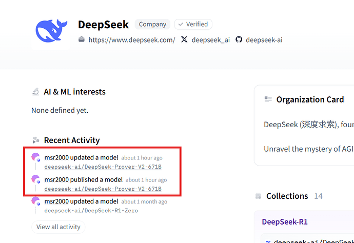
Task: Open the deepseek-ai/DeepSeek-R1-Zero model link
Action: [91, 211]
